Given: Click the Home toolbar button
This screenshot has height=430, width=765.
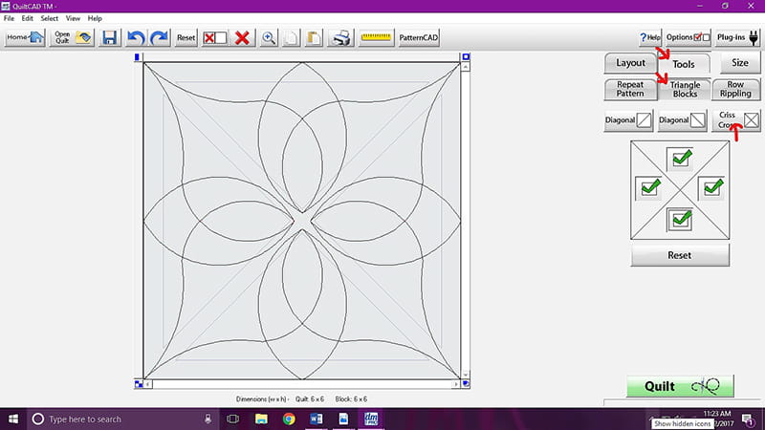Looking at the screenshot, I should pyautogui.click(x=25, y=38).
